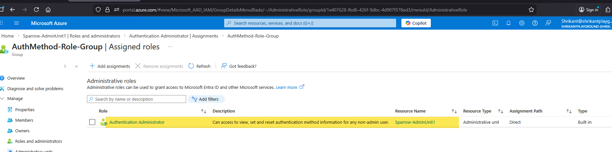612x152 pixels.
Task: Click 'Built-in' type cell
Action: tap(585, 122)
